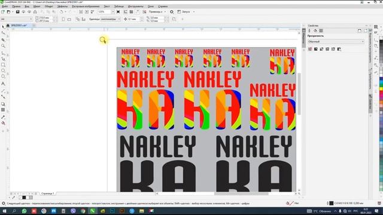Select the Drop Shadow tool
The image size is (383, 215).
click(3, 104)
